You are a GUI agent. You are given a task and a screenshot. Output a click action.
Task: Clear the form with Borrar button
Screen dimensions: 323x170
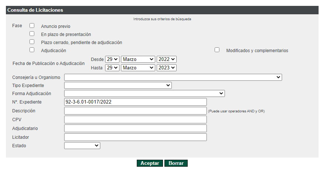click(176, 163)
